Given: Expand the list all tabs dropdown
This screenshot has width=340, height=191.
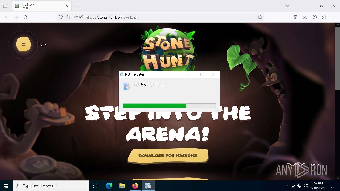Looking at the screenshot, I should 287,6.
